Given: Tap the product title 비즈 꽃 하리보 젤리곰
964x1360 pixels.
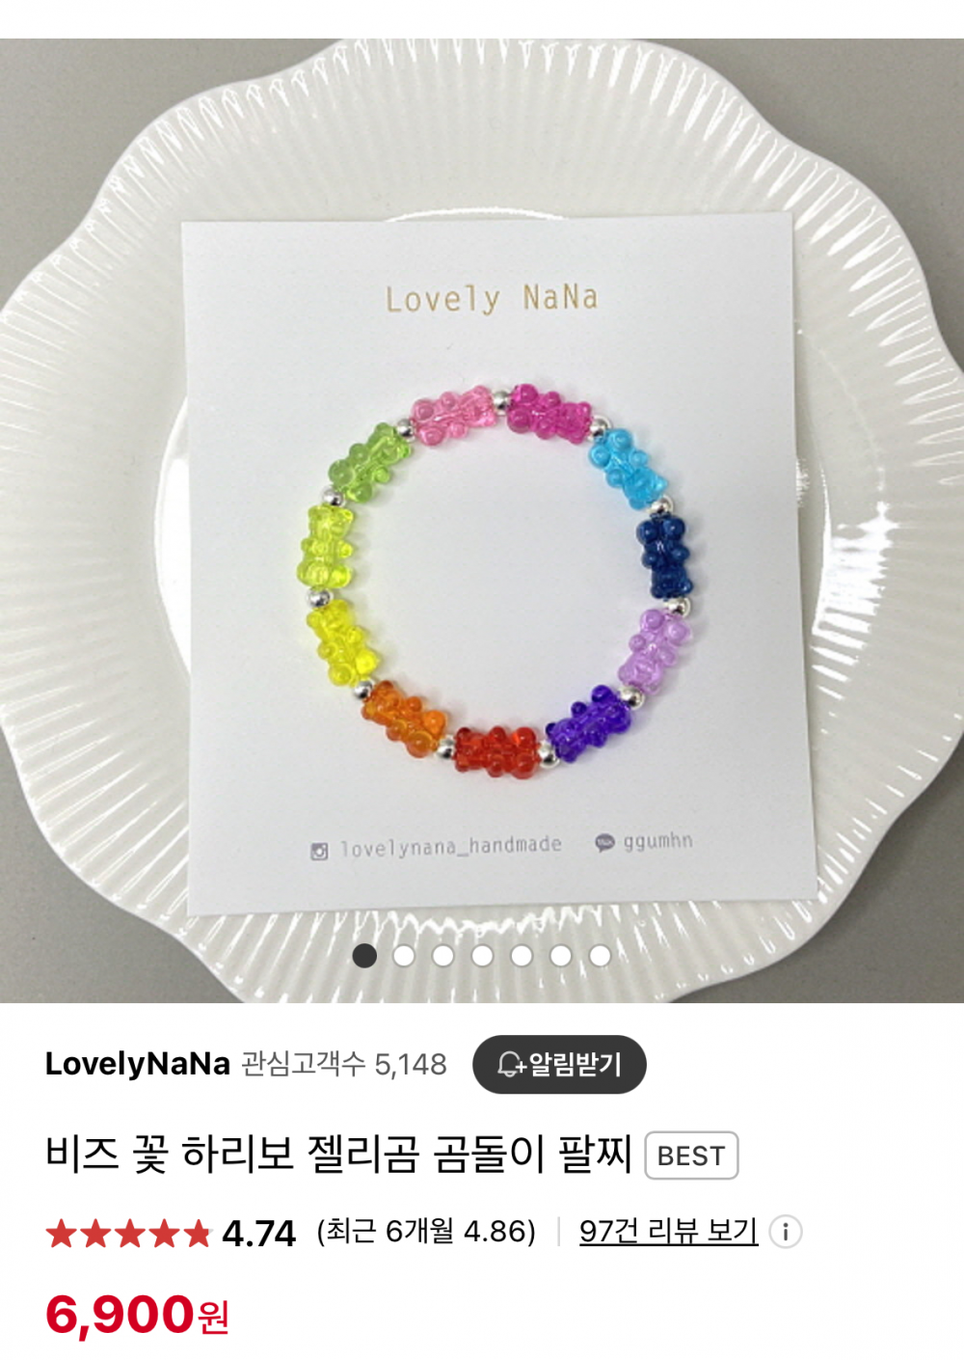Looking at the screenshot, I should [x=337, y=1155].
